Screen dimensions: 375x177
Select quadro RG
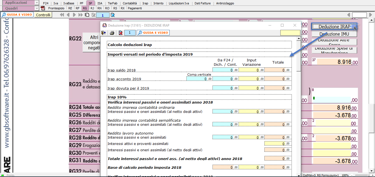pos(85,8)
